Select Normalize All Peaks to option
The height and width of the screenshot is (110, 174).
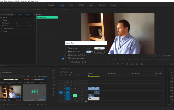pyautogui.click(x=69, y=58)
